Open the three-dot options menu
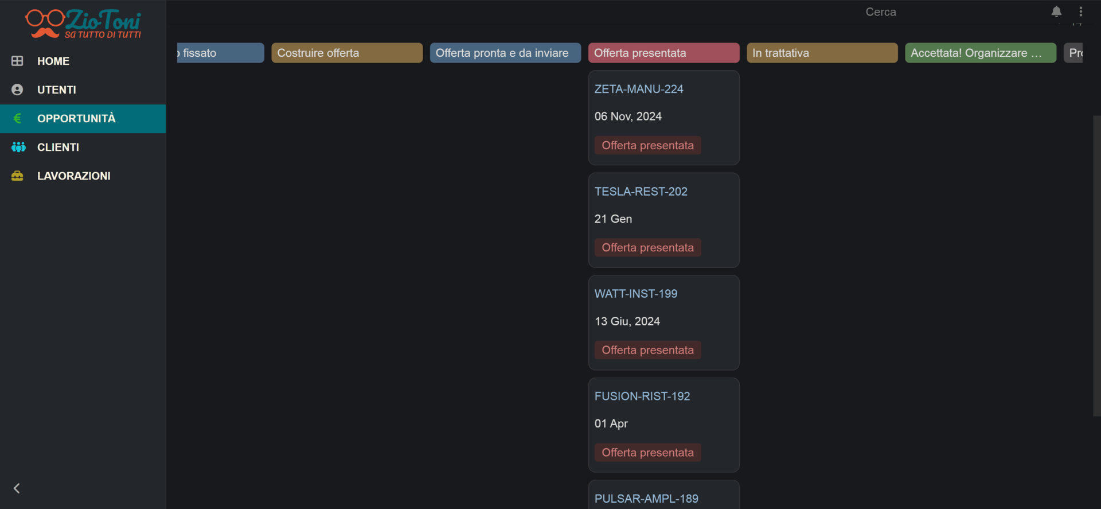Viewport: 1101px width, 509px height. pos(1081,11)
